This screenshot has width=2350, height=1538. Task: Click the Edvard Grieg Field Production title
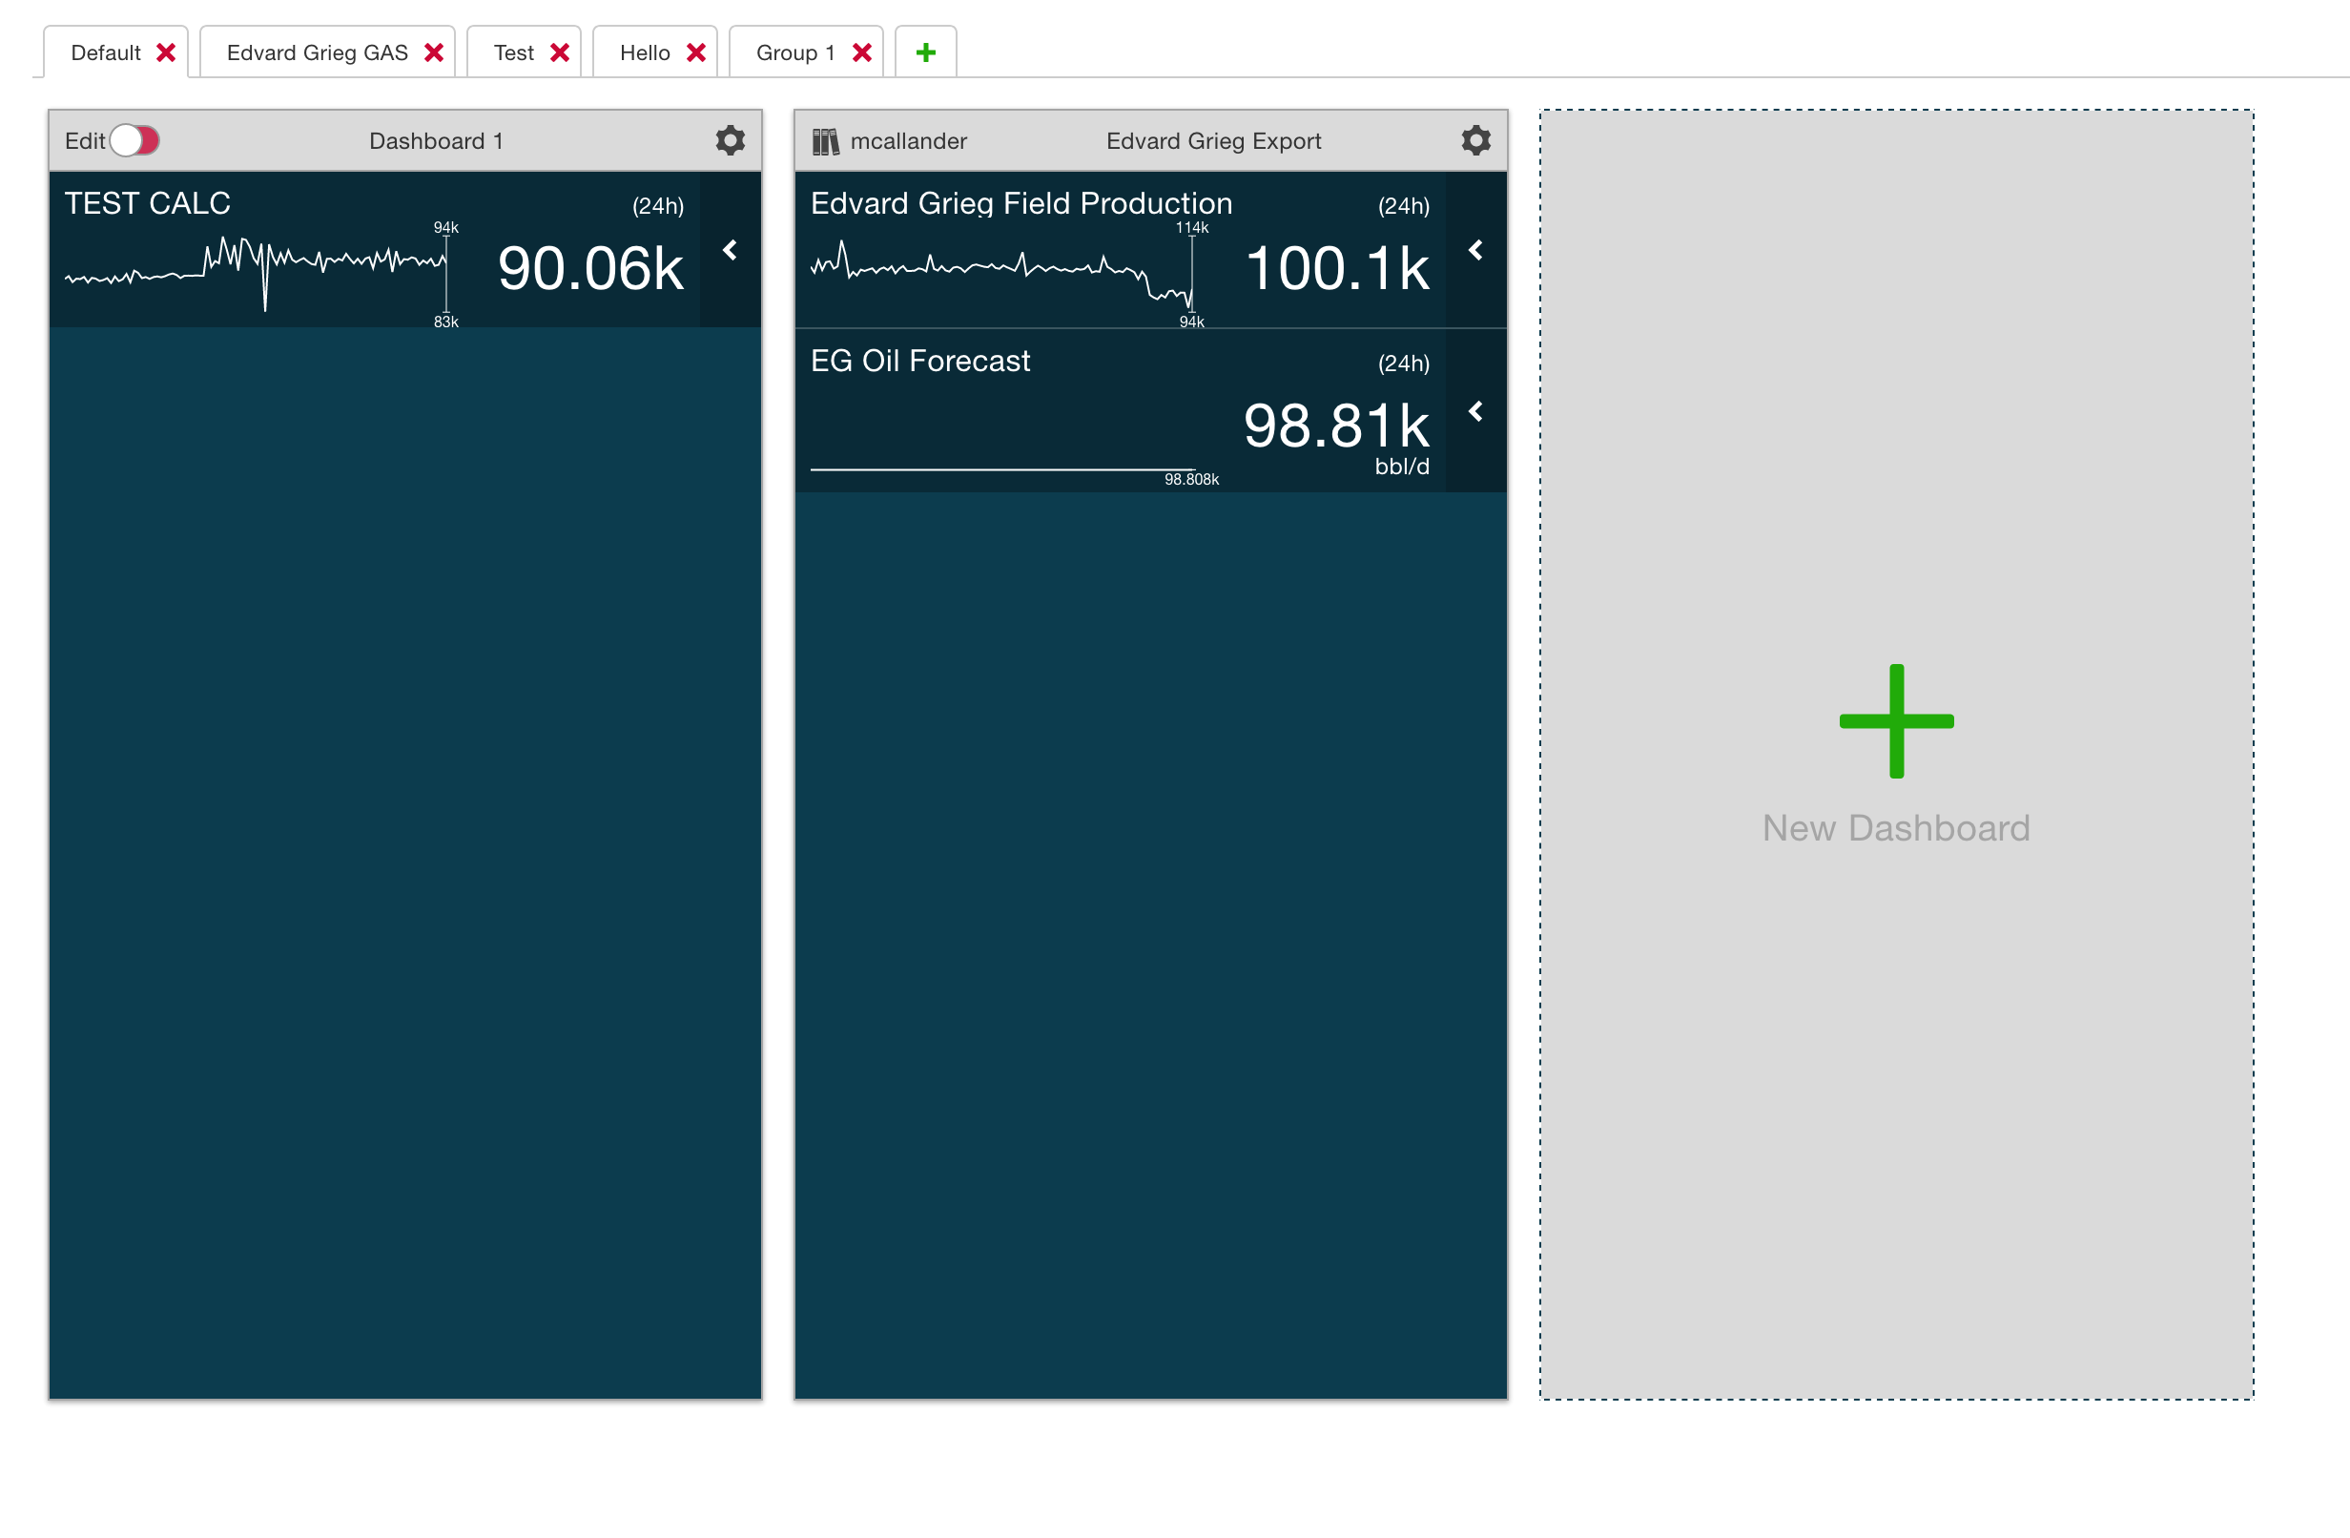coord(1020,203)
